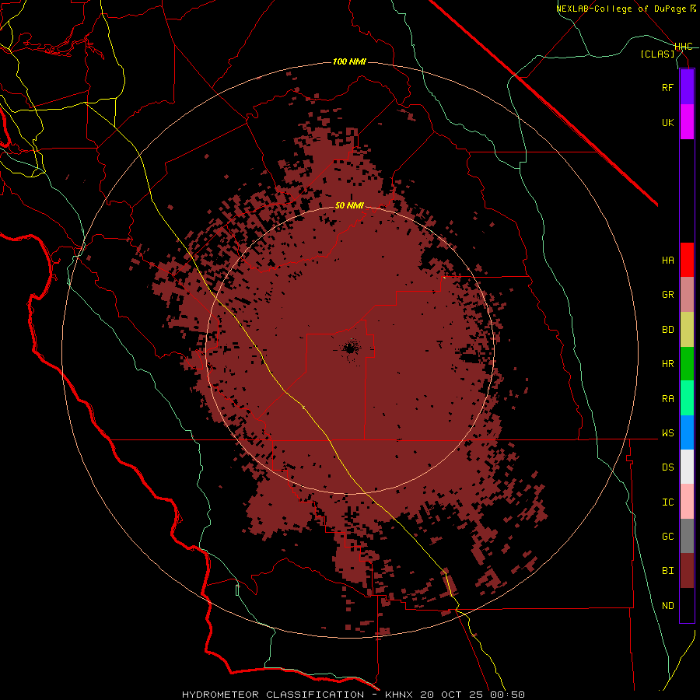Select the WS blue legend swatch
This screenshot has width=700, height=700.
coord(687,432)
